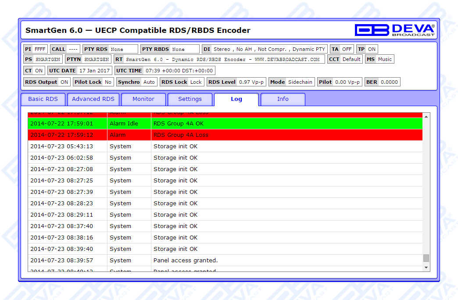
Task: Click the log scrollbar up arrow
Action: [x=426, y=116]
